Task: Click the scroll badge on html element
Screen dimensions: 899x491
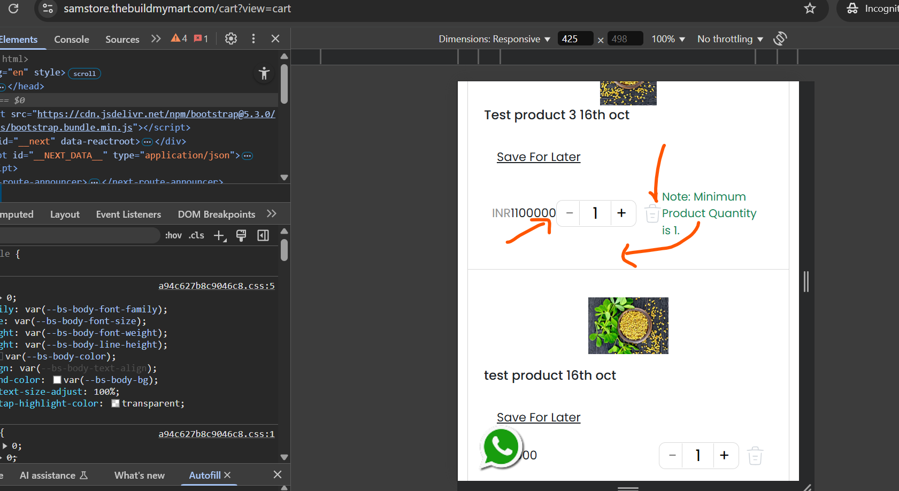Action: [84, 73]
